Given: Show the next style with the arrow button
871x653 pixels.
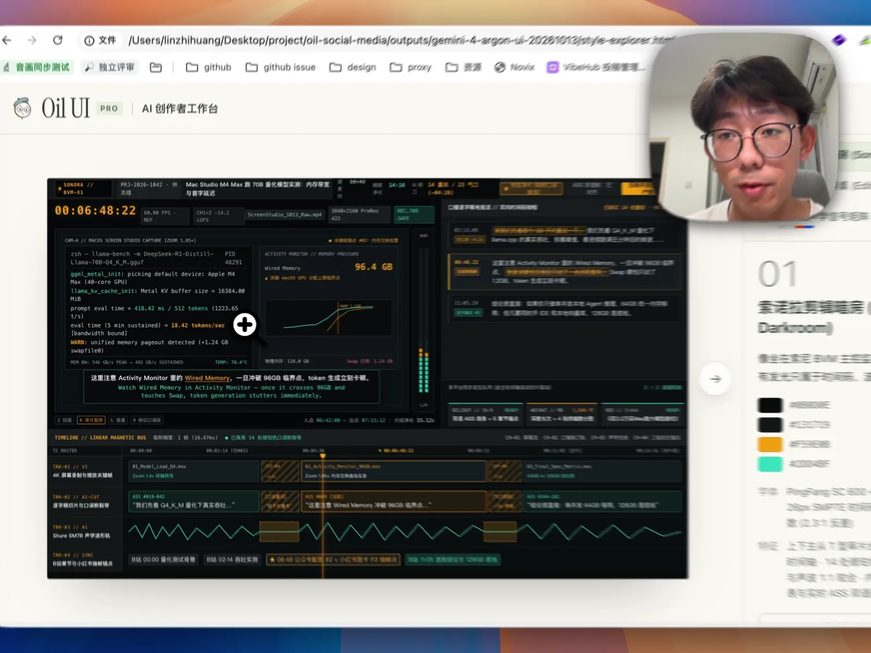Looking at the screenshot, I should [x=715, y=379].
